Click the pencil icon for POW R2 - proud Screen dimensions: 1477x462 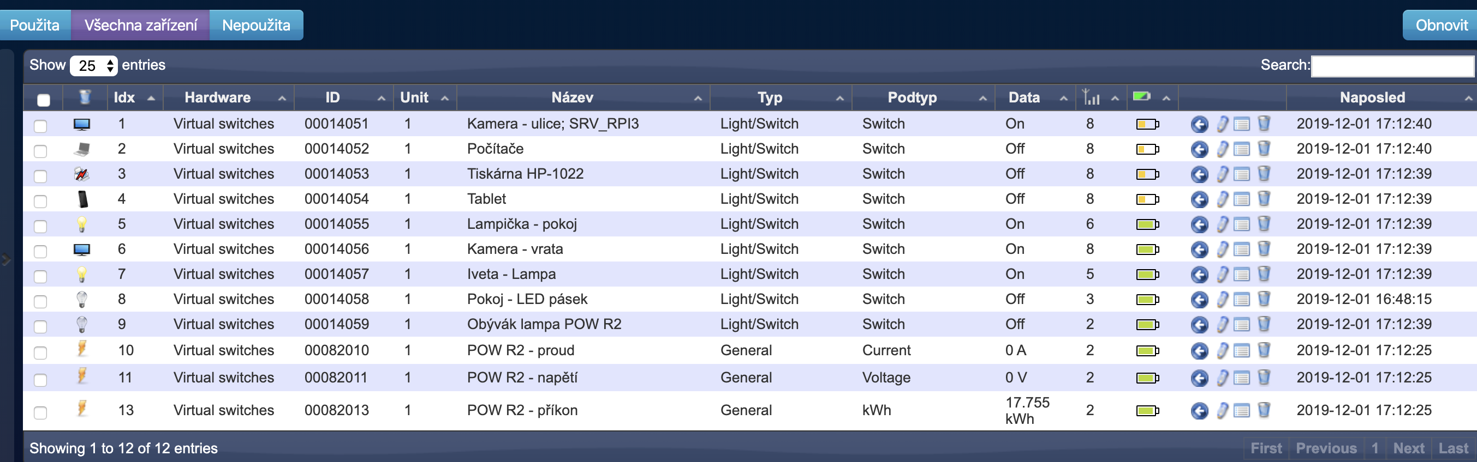pyautogui.click(x=1222, y=350)
